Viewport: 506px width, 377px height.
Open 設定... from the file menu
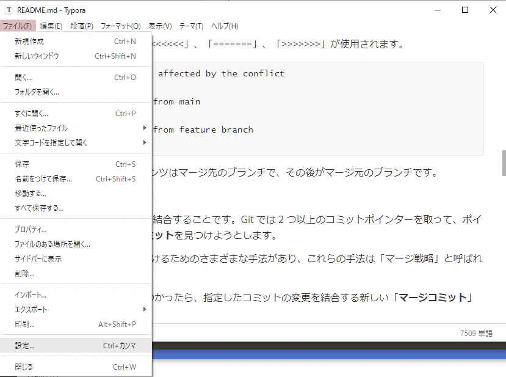(76, 345)
